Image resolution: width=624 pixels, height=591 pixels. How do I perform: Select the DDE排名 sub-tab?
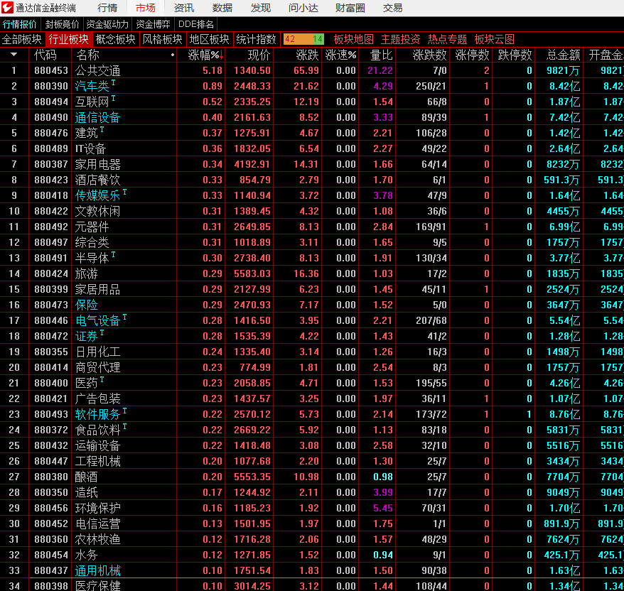(x=196, y=24)
